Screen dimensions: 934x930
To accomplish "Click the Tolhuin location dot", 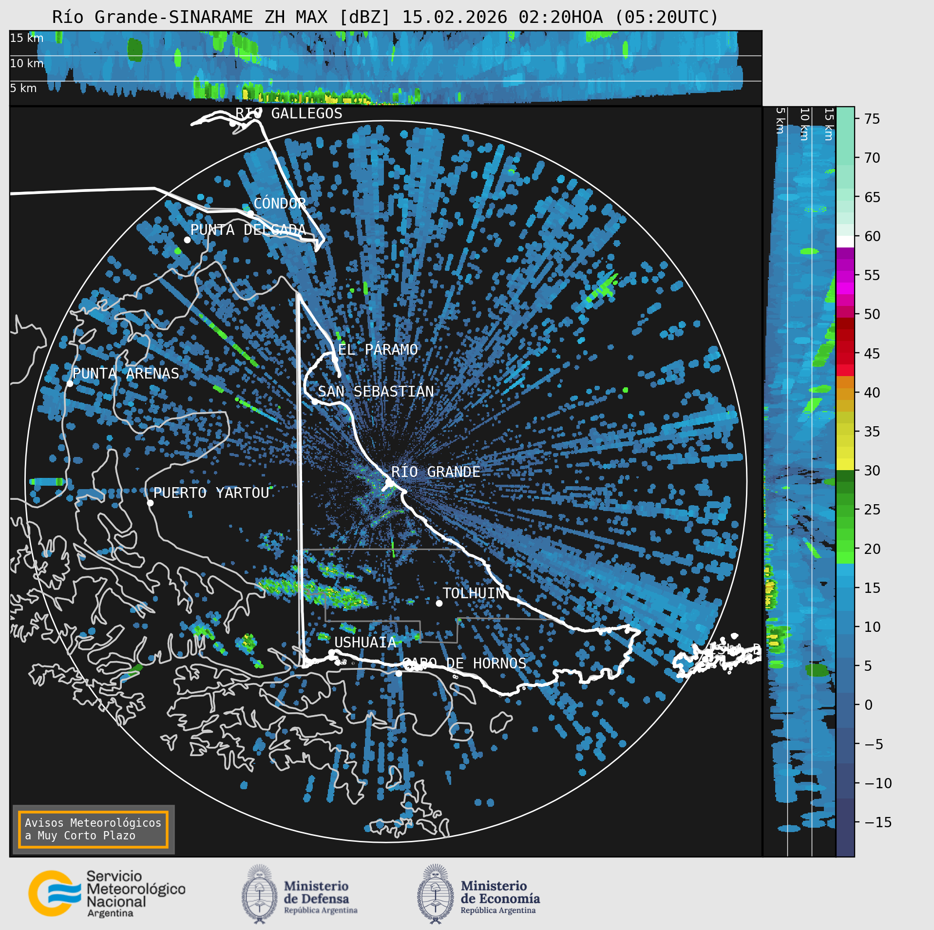I will (x=439, y=603).
